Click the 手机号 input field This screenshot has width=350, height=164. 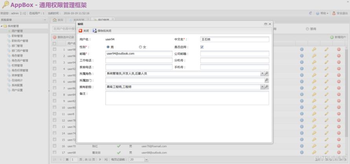(x=235, y=67)
